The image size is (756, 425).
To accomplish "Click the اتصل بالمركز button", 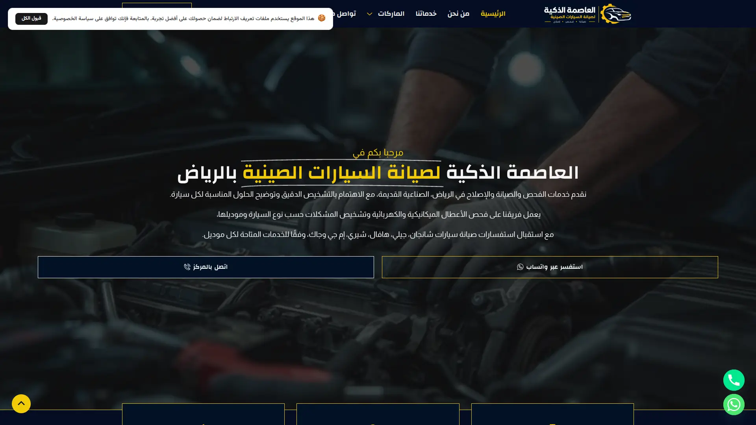I will (206, 267).
